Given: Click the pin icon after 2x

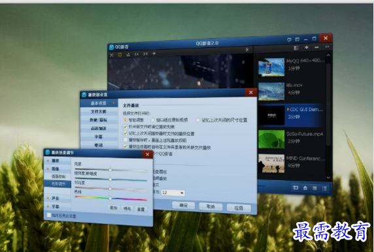Looking at the screenshot, I should tap(154, 54).
